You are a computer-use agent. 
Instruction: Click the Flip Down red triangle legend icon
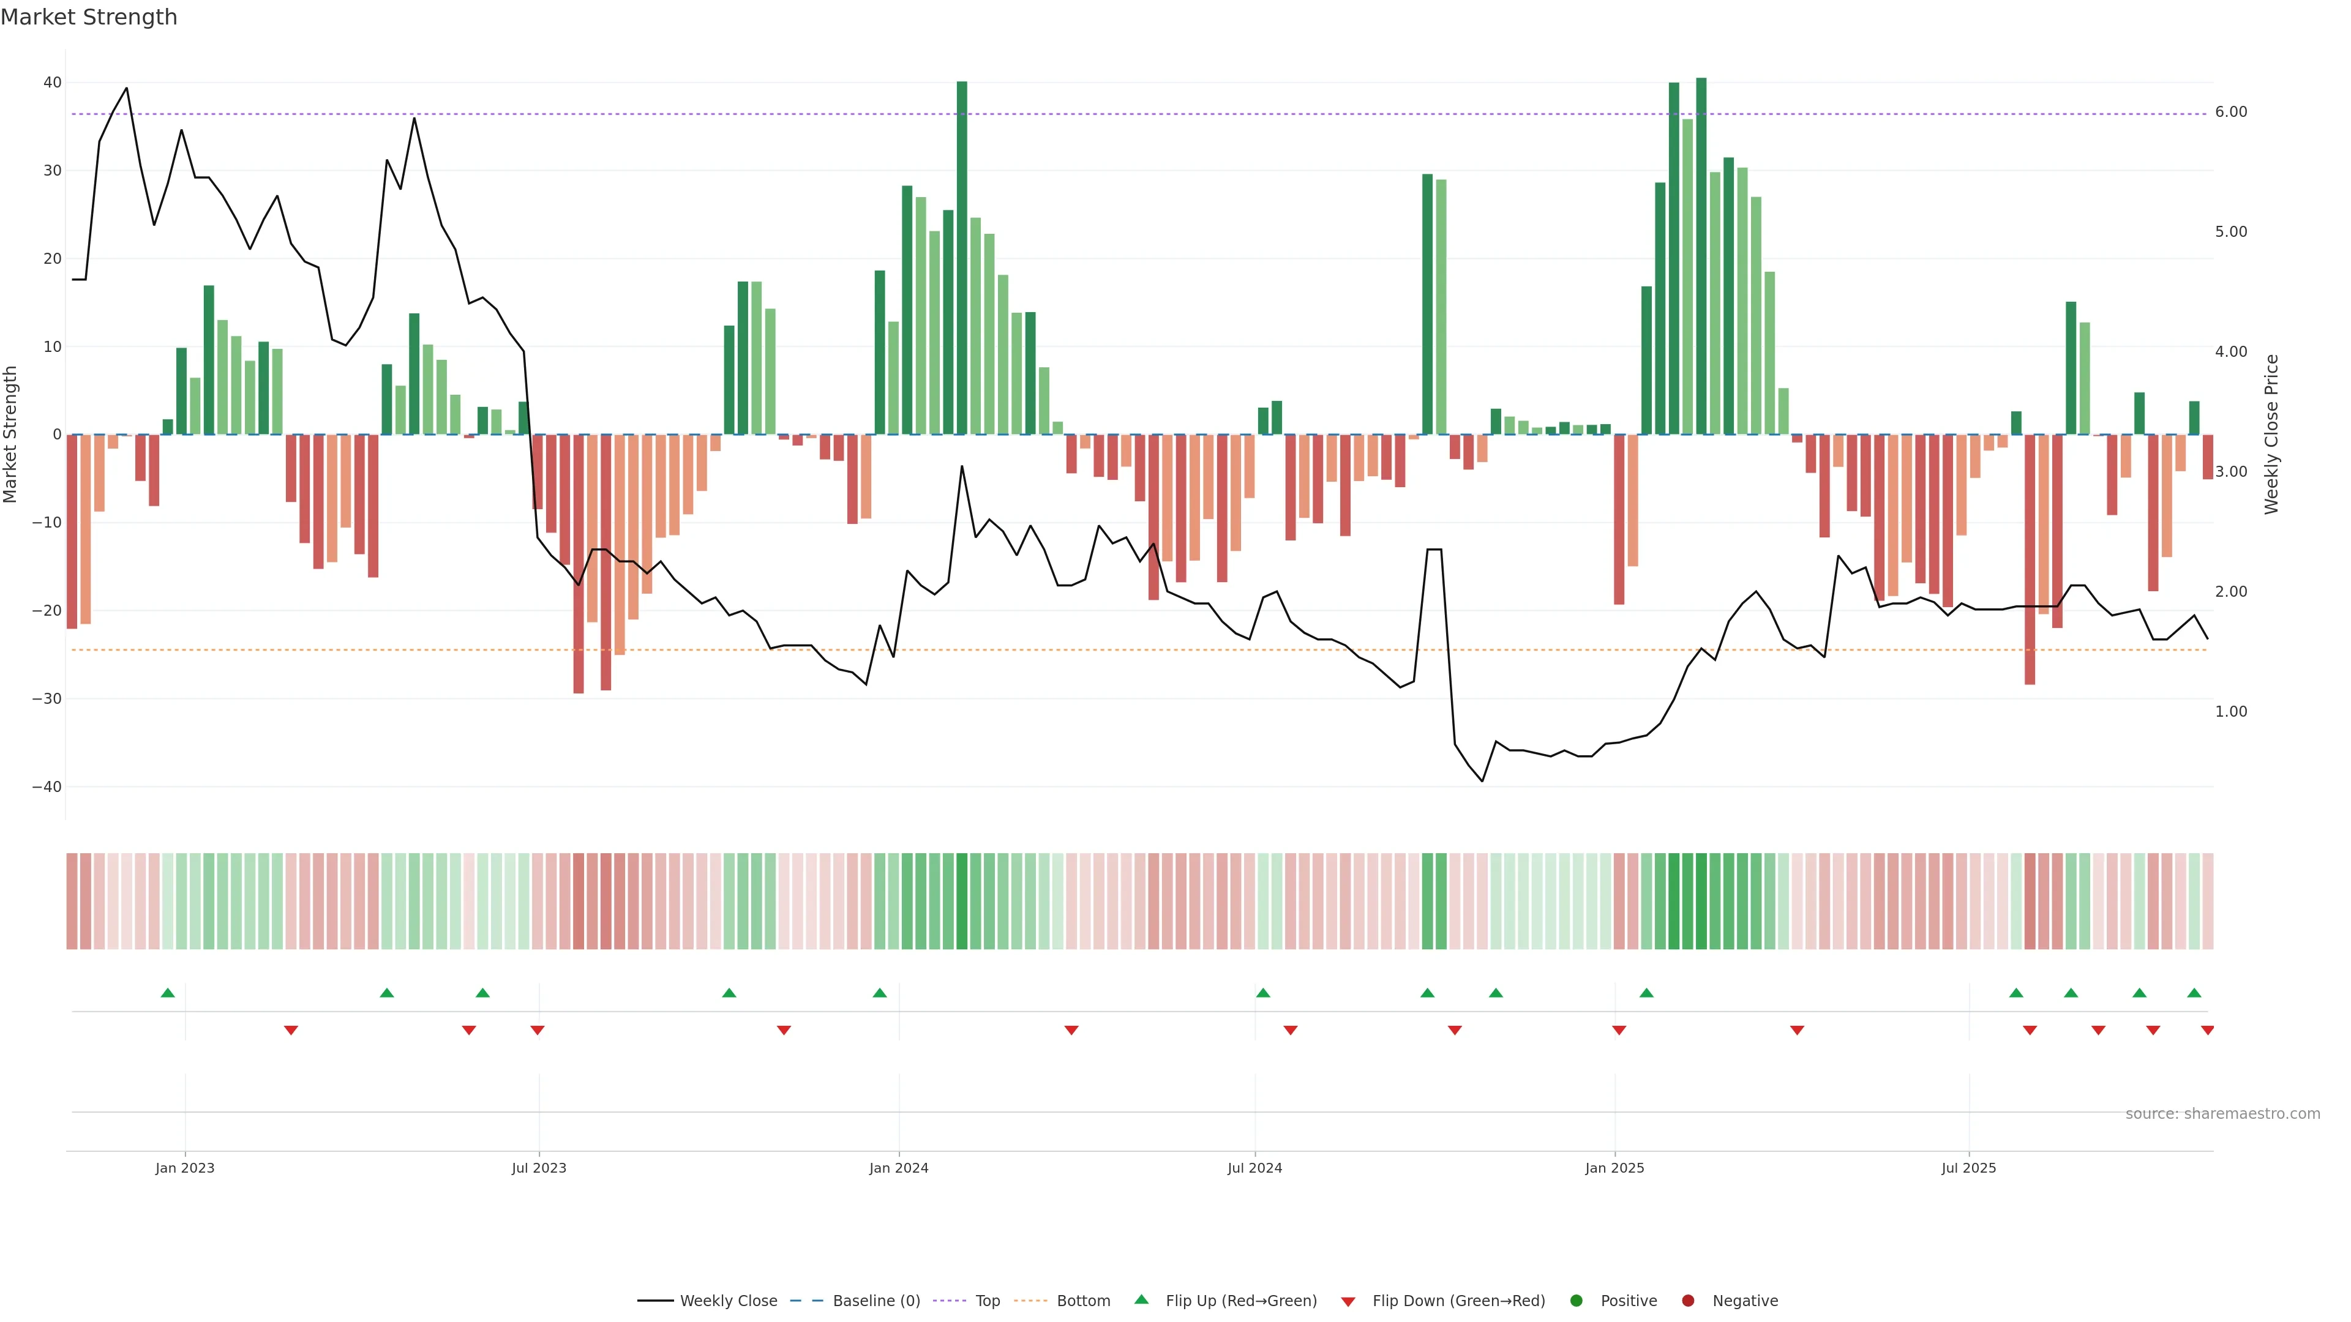click(x=1348, y=1302)
